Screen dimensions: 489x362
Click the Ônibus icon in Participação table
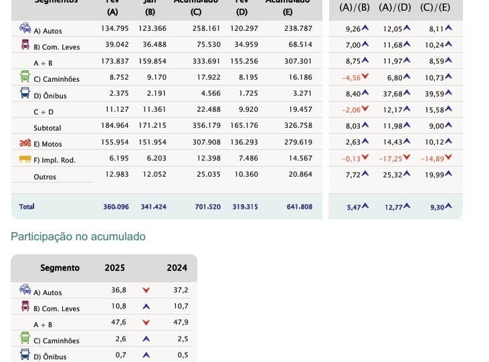[25, 354]
